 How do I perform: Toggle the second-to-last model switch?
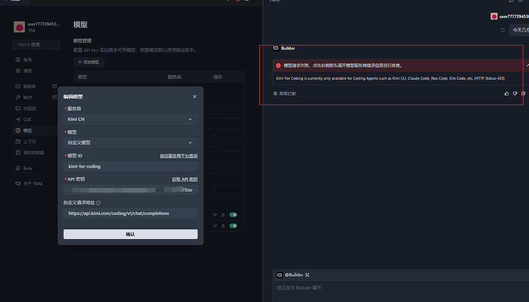(233, 215)
